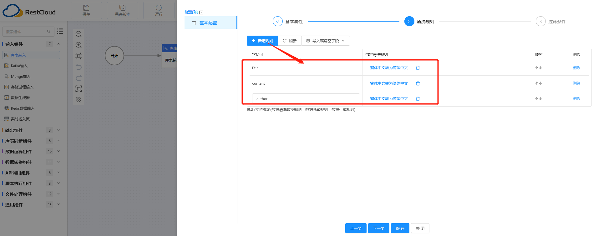Viewport: 598px width, 236px height.
Task: Go to step 2 清洗规则
Action: pyautogui.click(x=419, y=22)
